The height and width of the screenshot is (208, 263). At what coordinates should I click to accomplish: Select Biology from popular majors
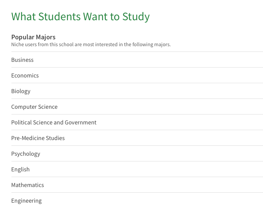coord(137,91)
